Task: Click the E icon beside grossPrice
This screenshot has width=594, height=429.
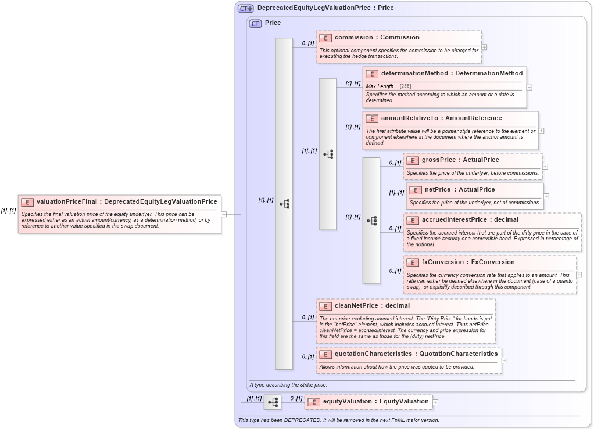Action: coord(413,160)
